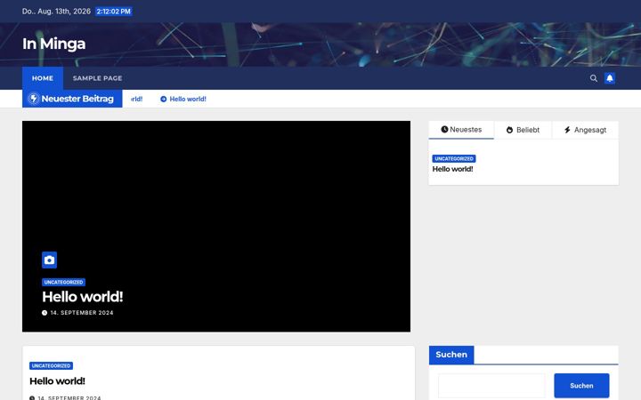
Task: Open lower post card Hello world! title
Action: pos(57,381)
